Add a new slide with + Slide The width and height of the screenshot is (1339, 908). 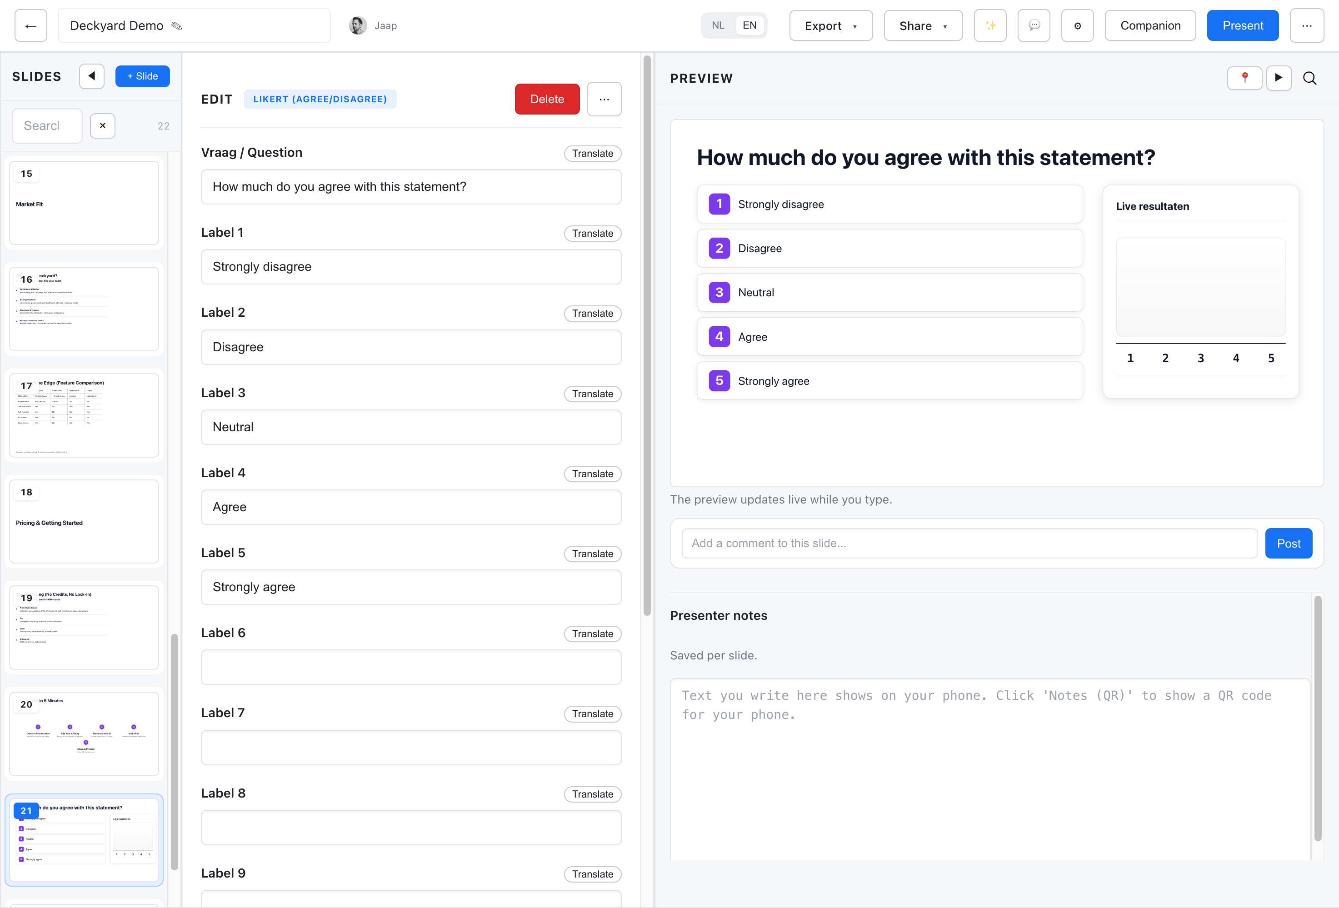pyautogui.click(x=142, y=76)
